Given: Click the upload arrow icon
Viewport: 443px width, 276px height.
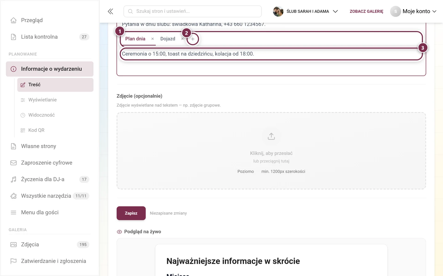Looking at the screenshot, I should coord(271,136).
